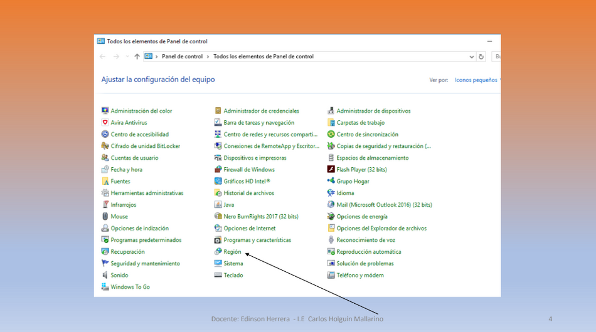Open the Región globe icon
This screenshot has width=596, height=332.
(x=218, y=252)
